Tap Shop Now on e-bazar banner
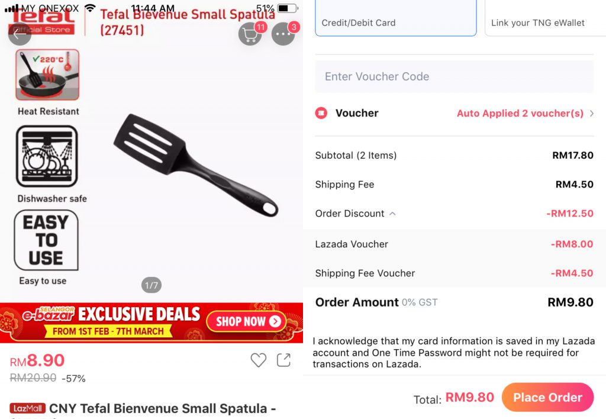 246,322
